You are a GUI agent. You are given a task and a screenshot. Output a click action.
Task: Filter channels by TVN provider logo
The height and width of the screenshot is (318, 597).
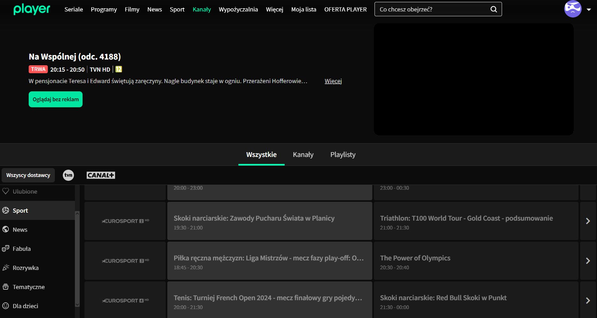[x=68, y=175]
